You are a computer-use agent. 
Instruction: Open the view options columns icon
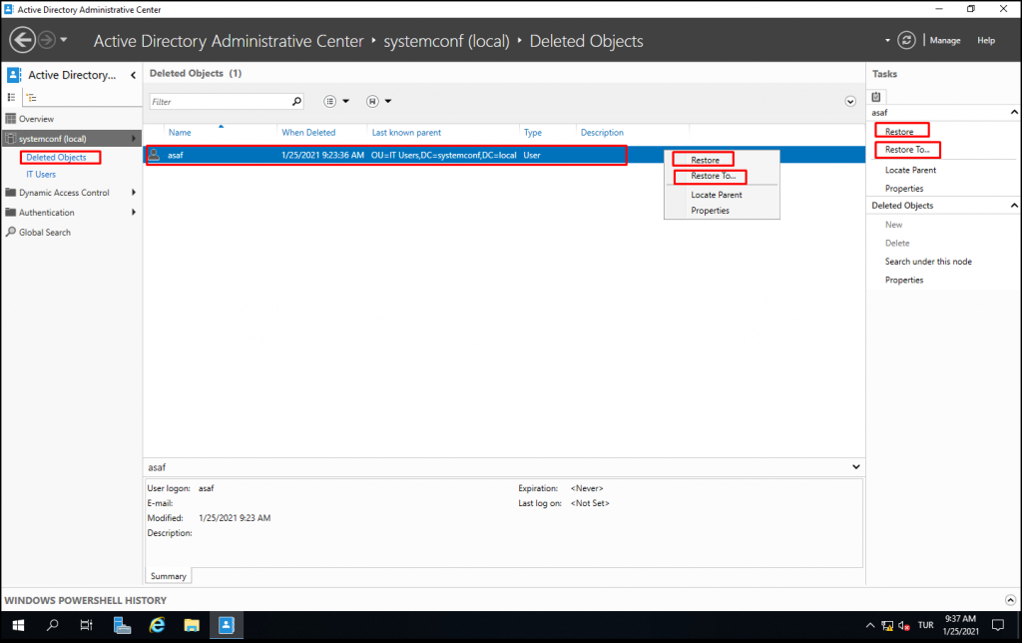[330, 101]
